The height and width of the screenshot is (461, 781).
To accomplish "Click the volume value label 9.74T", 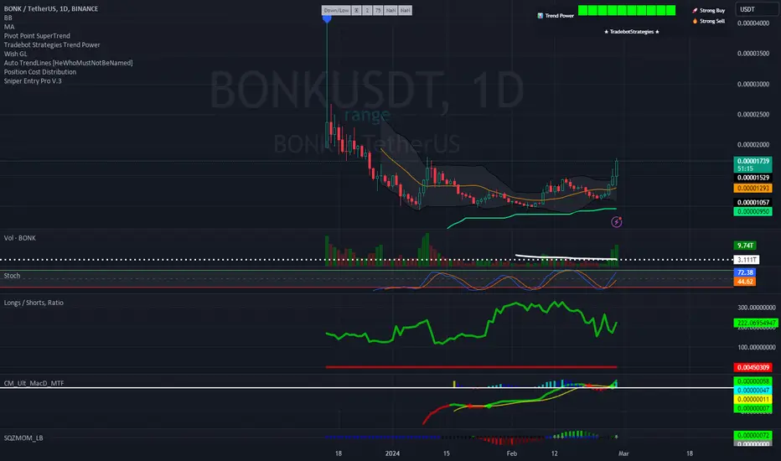I will pos(745,246).
